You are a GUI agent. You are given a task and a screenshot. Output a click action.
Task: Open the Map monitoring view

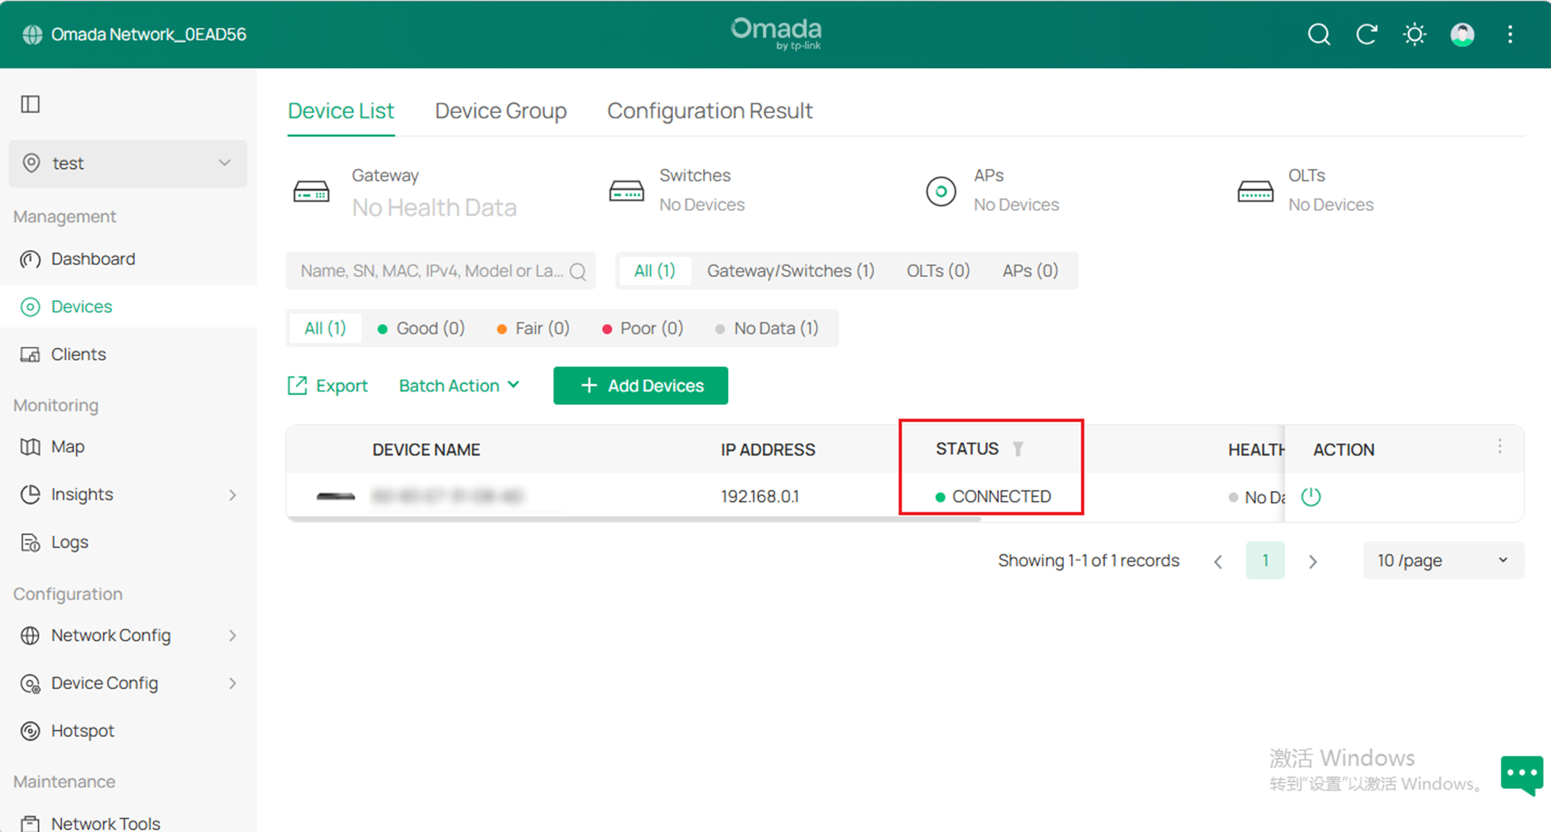pyautogui.click(x=67, y=447)
